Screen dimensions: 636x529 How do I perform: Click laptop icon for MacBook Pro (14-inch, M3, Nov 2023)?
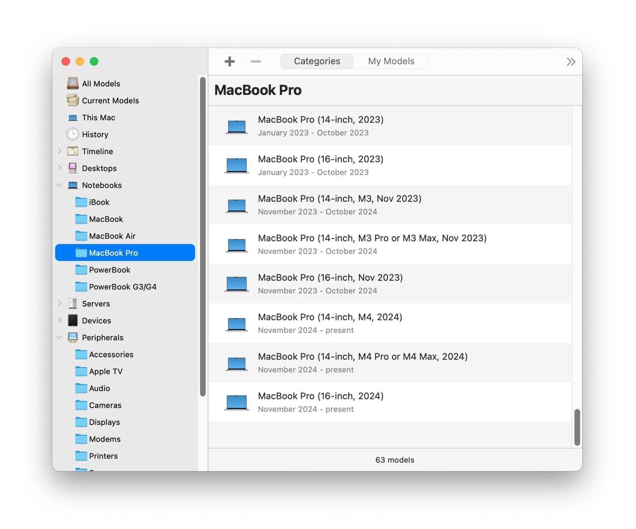click(x=237, y=205)
